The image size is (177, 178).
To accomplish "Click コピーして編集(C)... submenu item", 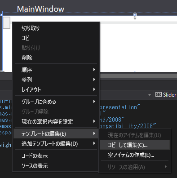I will [x=135, y=145].
